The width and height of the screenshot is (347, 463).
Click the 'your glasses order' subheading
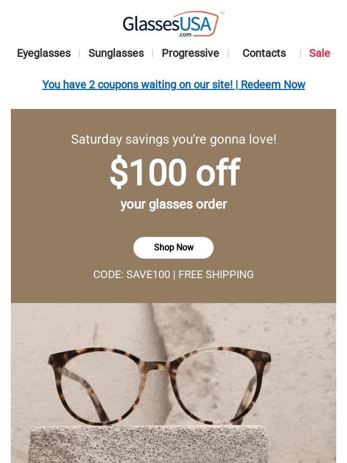173,204
